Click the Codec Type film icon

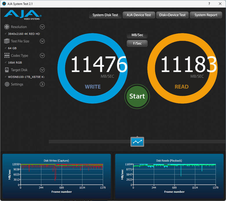(x=7, y=55)
